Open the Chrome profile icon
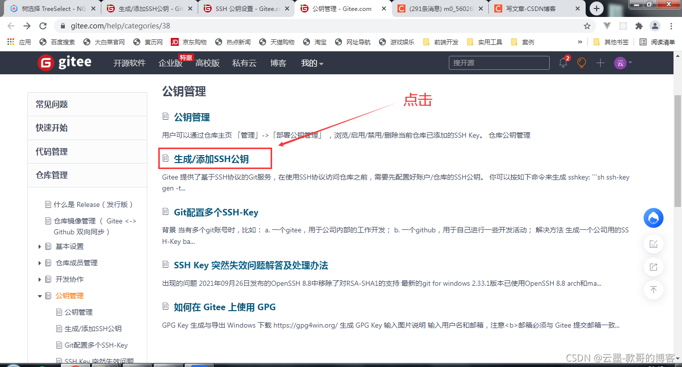The width and height of the screenshot is (682, 367). coord(655,26)
